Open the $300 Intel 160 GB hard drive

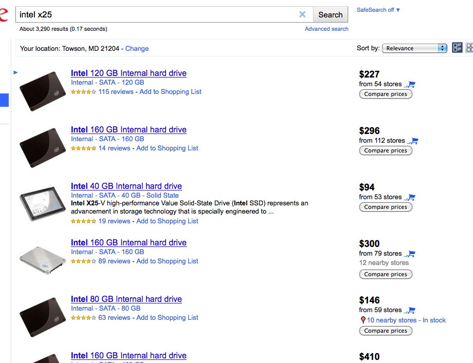coord(129,242)
